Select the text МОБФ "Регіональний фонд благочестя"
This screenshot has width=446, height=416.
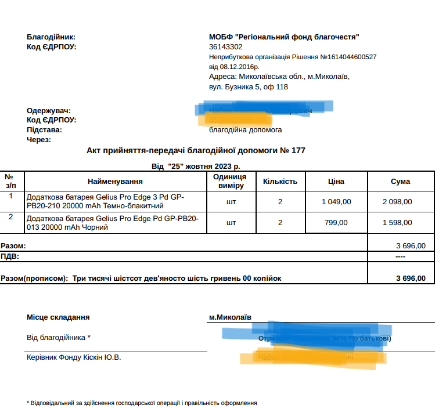pos(284,37)
